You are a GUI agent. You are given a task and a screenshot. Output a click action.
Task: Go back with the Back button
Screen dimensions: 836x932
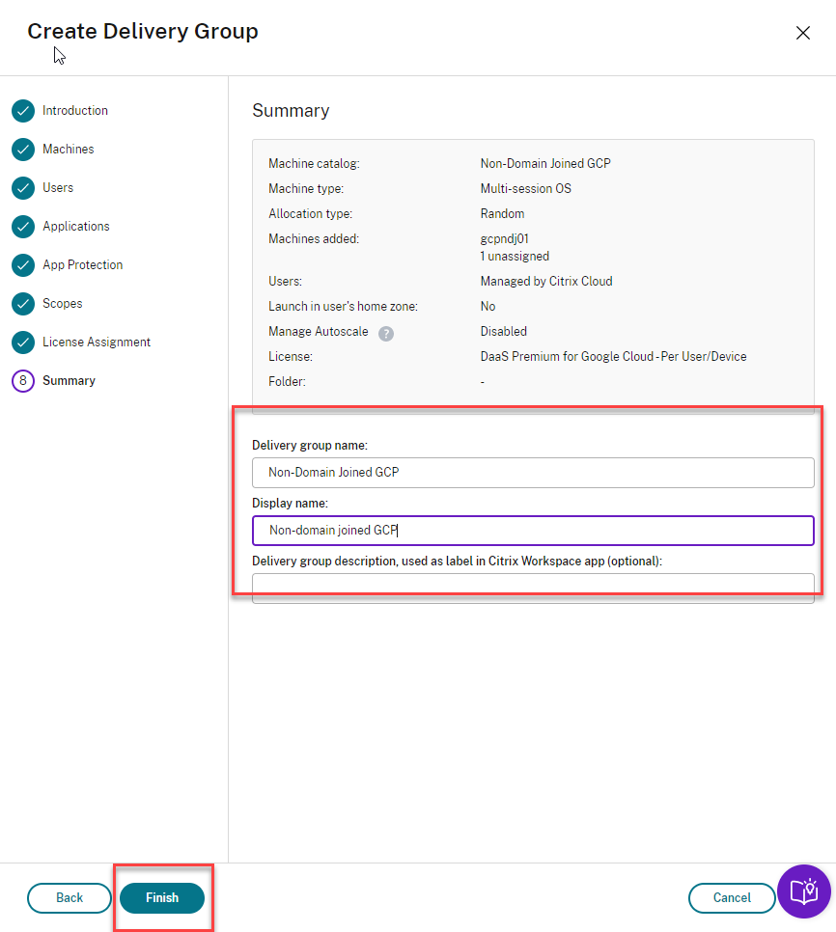[x=69, y=897]
